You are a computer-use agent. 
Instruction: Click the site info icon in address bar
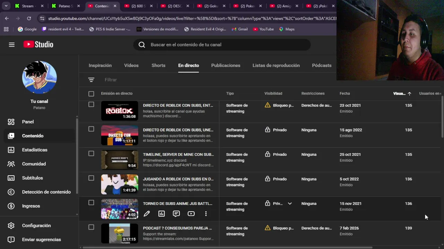[x=42, y=18]
